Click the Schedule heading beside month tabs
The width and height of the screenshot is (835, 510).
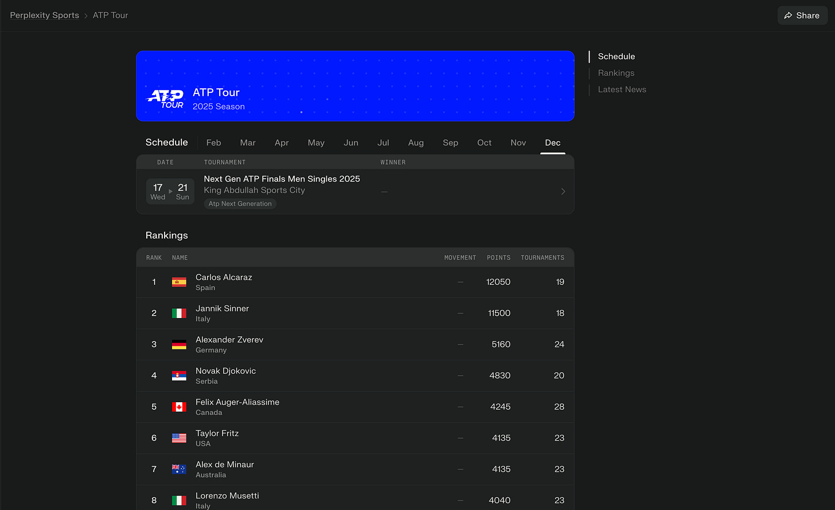click(167, 143)
